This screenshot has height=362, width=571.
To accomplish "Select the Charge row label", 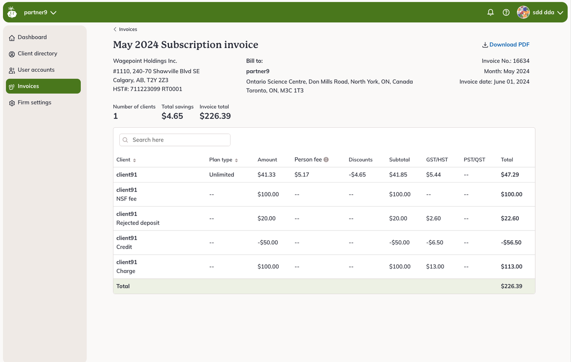I will pos(126,271).
